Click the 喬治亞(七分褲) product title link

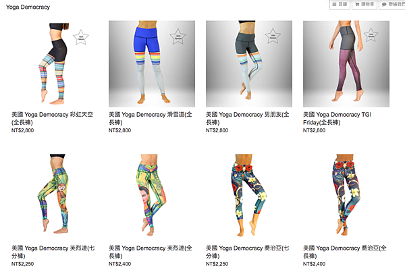248,252
